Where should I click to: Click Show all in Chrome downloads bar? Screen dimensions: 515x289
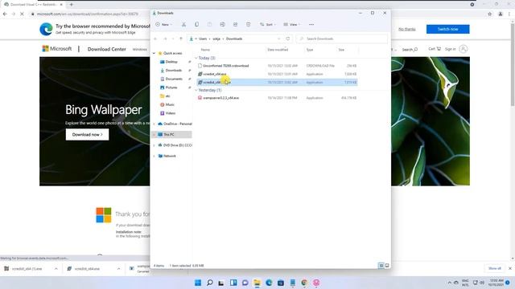click(494, 268)
